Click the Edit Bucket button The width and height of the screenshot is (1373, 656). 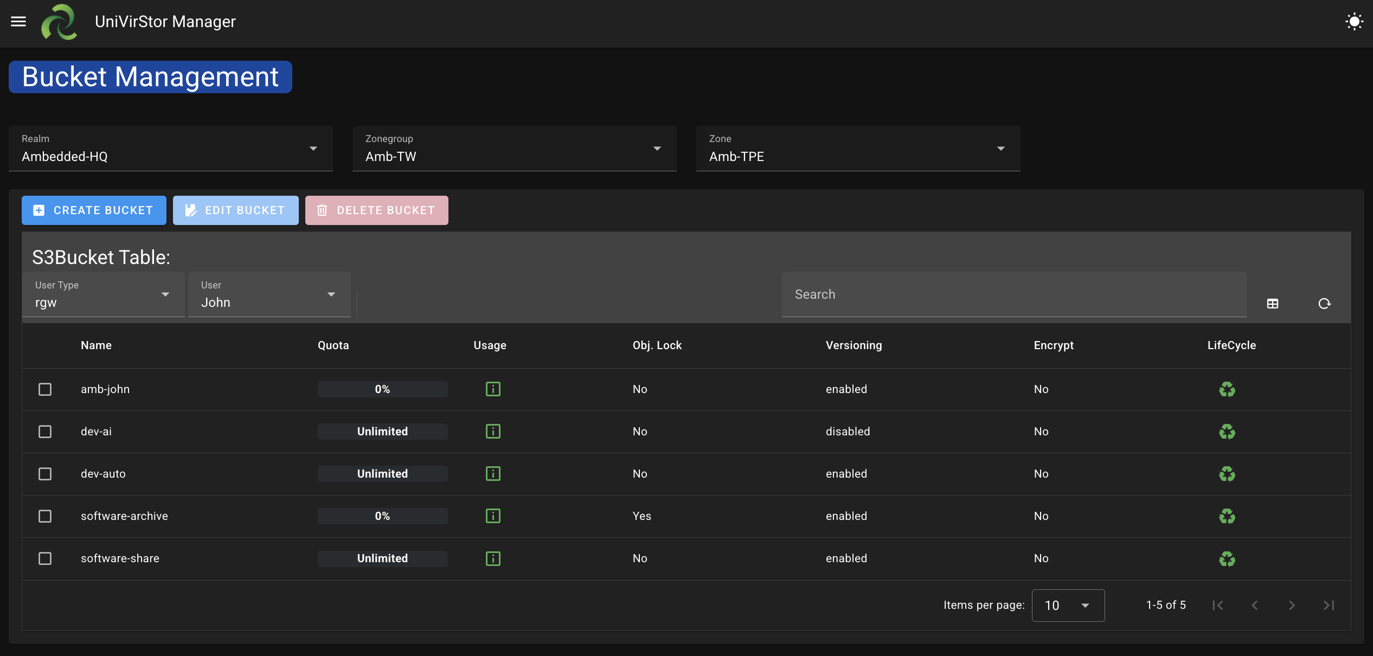point(236,210)
